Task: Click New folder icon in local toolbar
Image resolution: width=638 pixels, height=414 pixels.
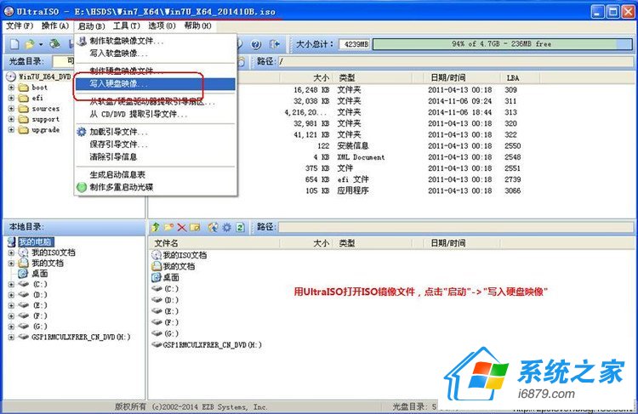Action: pos(169,227)
